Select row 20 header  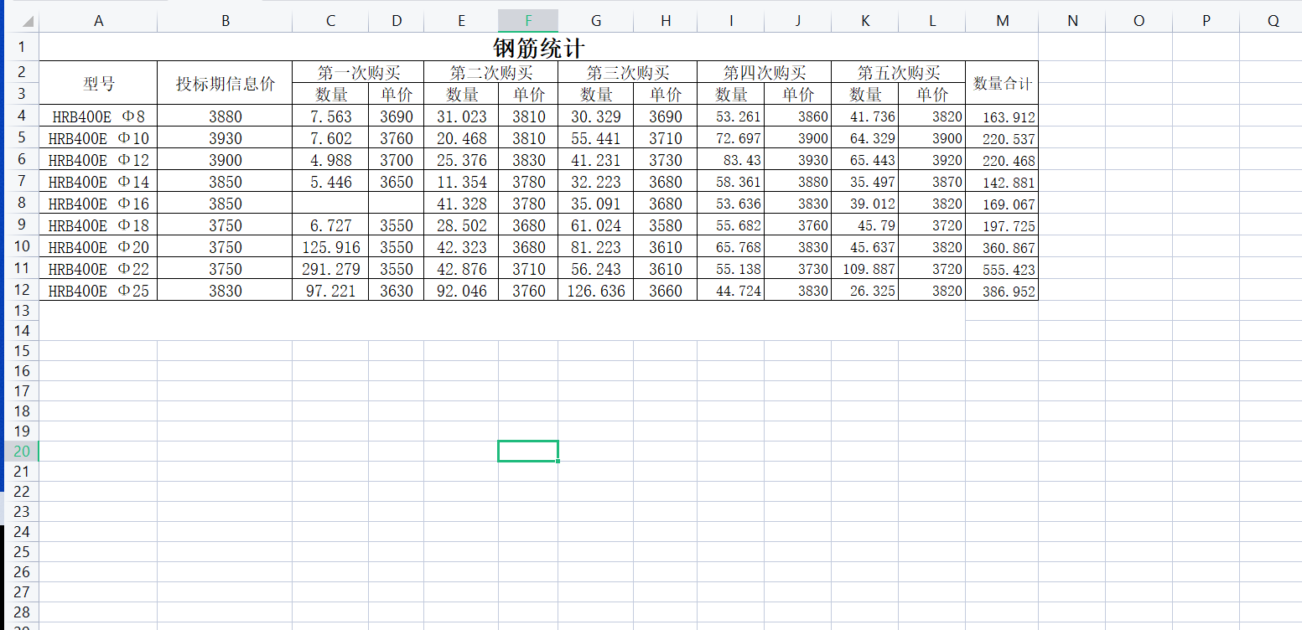click(x=22, y=451)
